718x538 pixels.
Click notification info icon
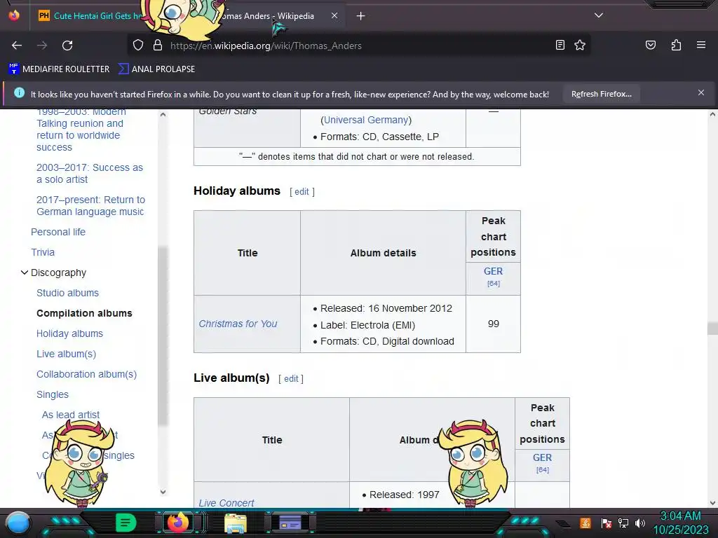pyautogui.click(x=19, y=93)
